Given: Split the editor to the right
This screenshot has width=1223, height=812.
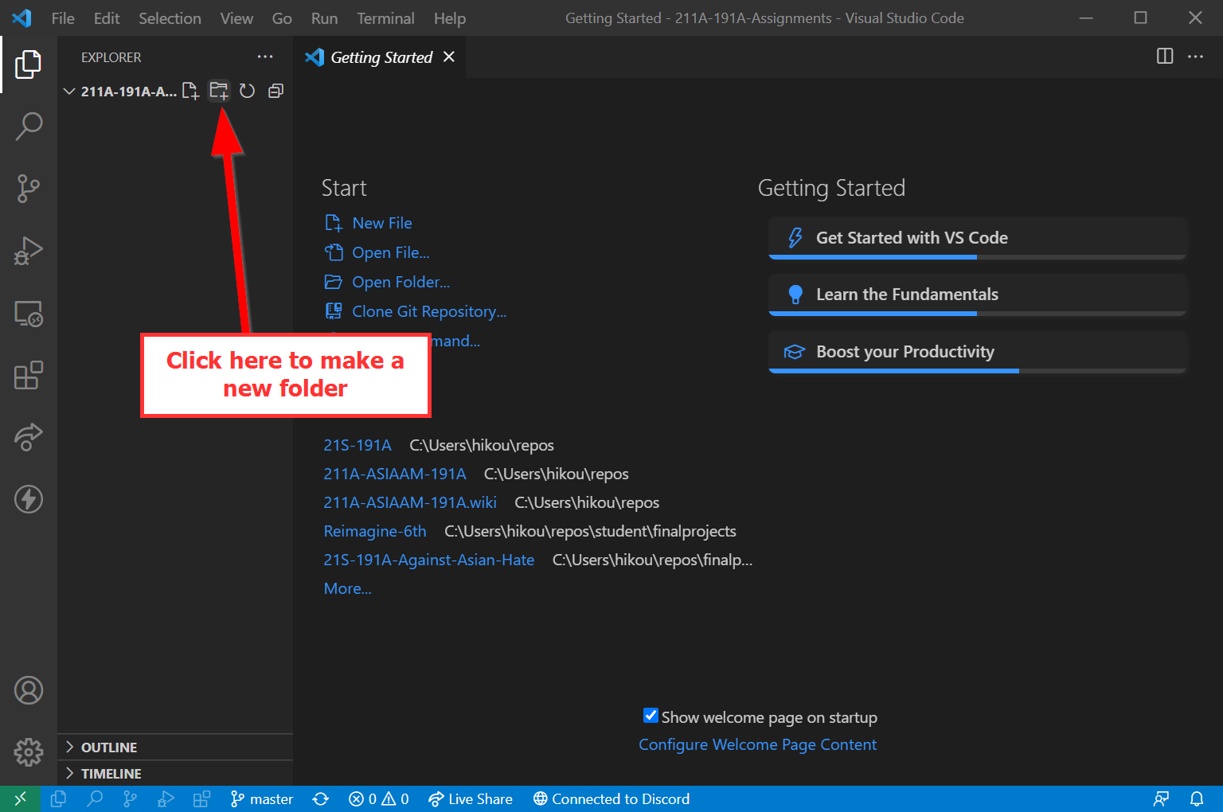Looking at the screenshot, I should (x=1164, y=57).
